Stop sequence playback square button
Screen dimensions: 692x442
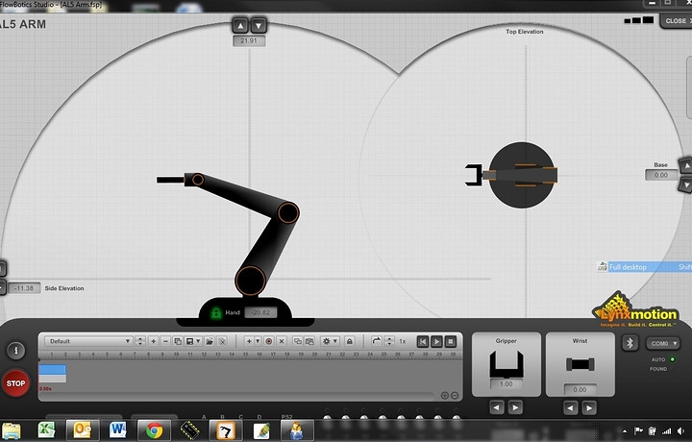pos(451,341)
